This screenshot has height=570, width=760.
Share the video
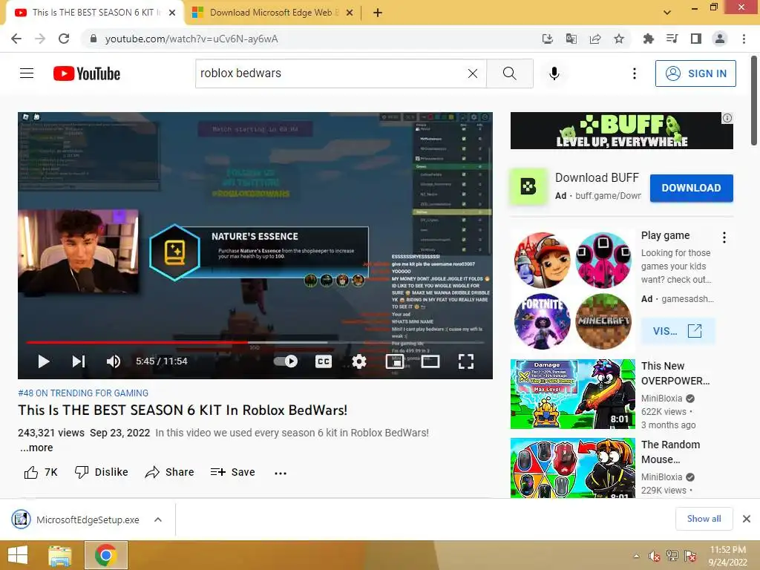coord(169,472)
